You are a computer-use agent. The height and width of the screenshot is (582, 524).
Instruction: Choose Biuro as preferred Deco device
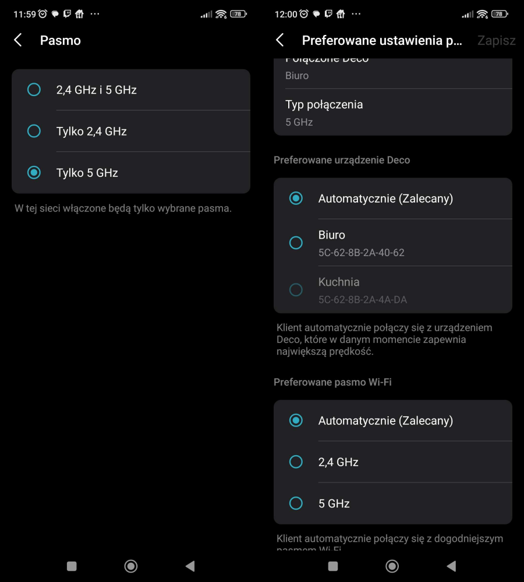pos(296,243)
